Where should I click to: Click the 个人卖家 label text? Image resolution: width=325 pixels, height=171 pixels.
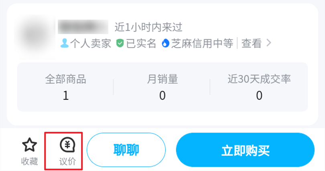coord(91,43)
